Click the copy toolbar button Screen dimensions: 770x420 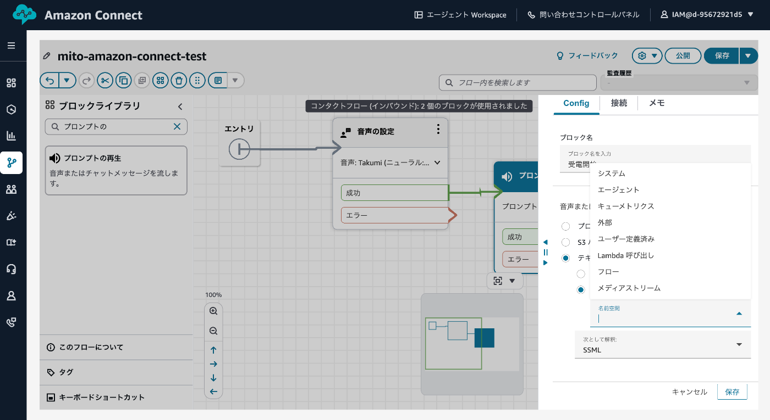pyautogui.click(x=124, y=81)
